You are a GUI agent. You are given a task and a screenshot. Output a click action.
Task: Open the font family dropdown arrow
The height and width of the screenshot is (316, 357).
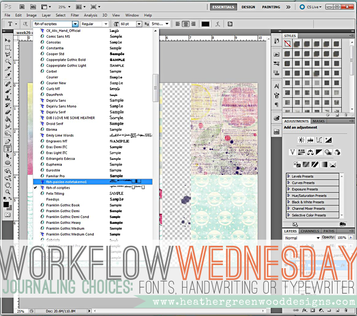point(75,24)
